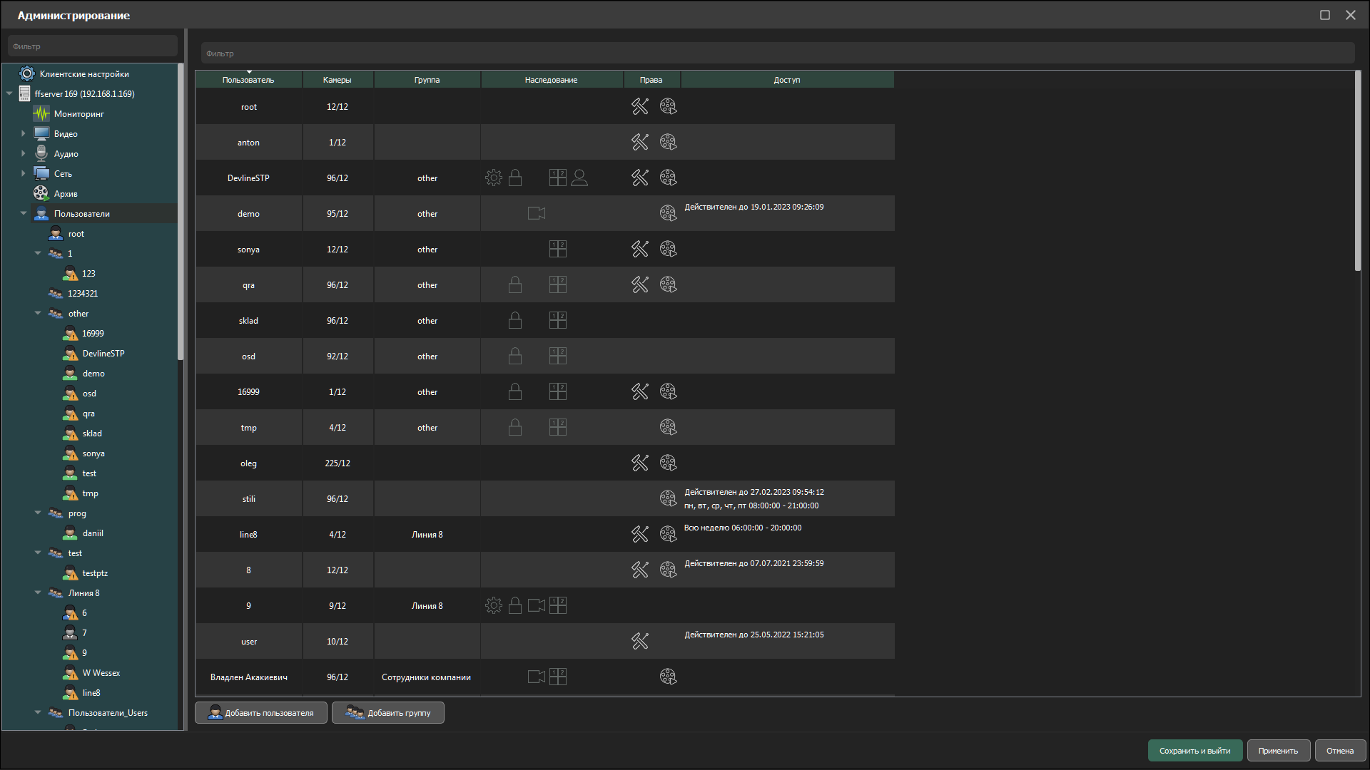
Task: Click Сохранить и выйти button
Action: [x=1194, y=750]
